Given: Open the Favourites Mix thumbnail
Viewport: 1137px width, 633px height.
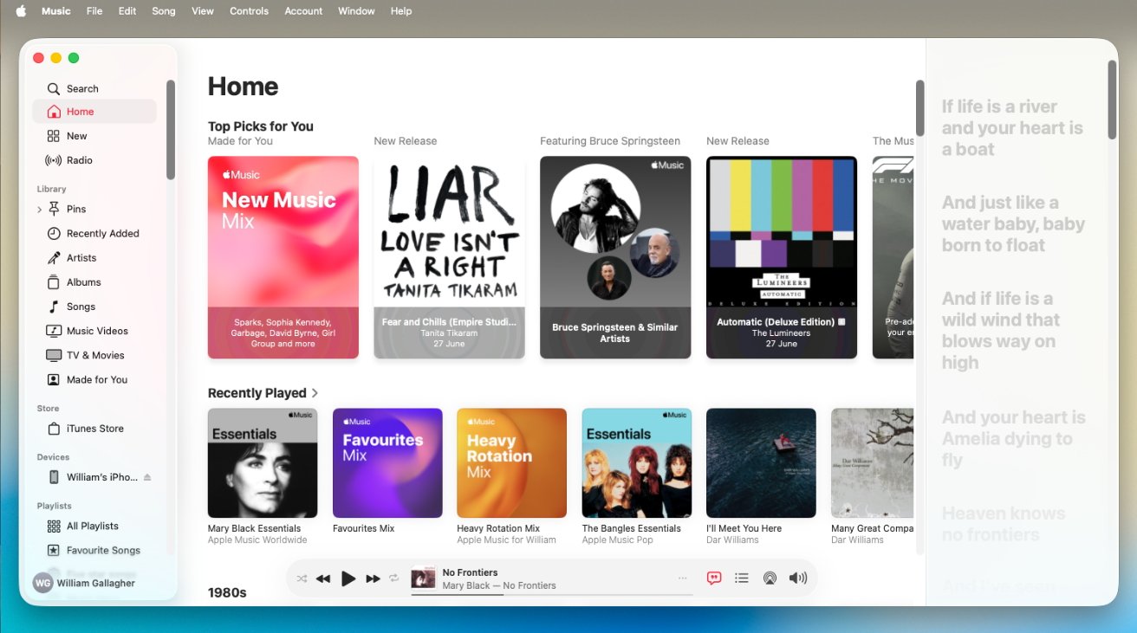Looking at the screenshot, I should pyautogui.click(x=387, y=463).
